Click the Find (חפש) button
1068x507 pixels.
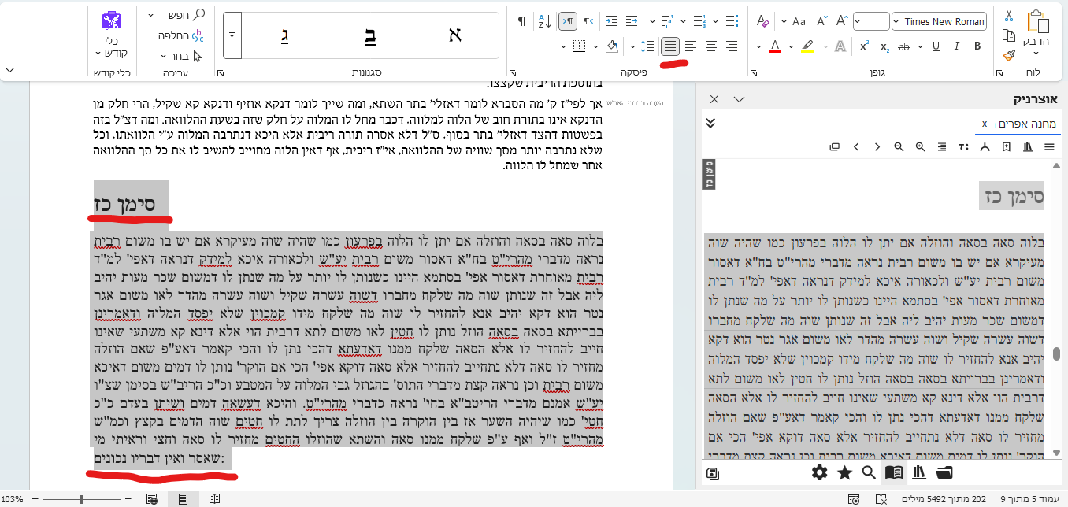(x=187, y=15)
